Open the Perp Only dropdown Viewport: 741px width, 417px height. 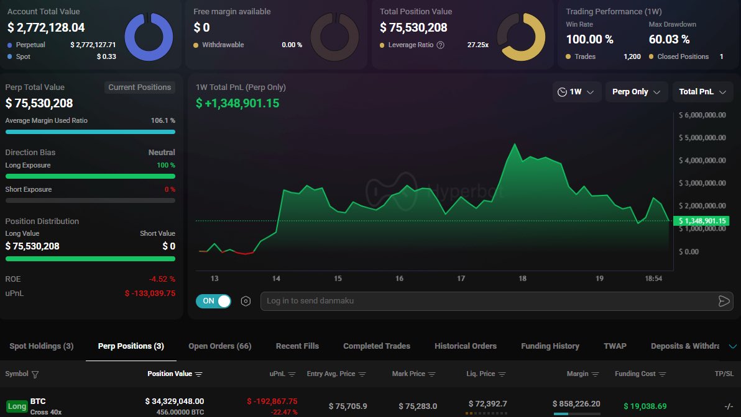pos(636,92)
